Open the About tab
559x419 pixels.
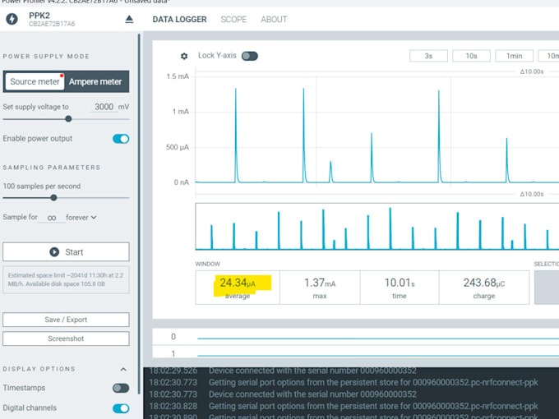point(274,19)
